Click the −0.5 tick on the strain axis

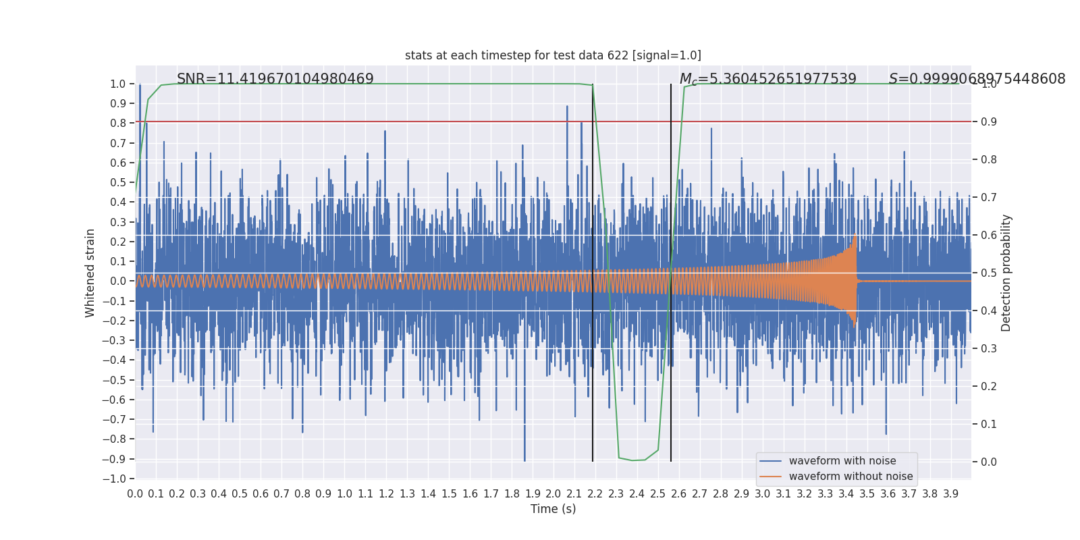(114, 380)
